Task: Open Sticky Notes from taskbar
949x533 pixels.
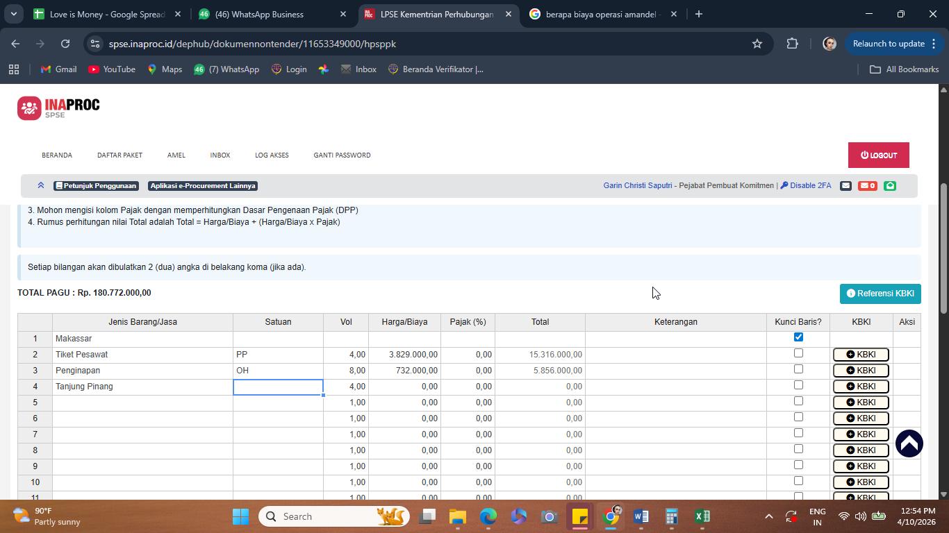Action: click(x=580, y=516)
